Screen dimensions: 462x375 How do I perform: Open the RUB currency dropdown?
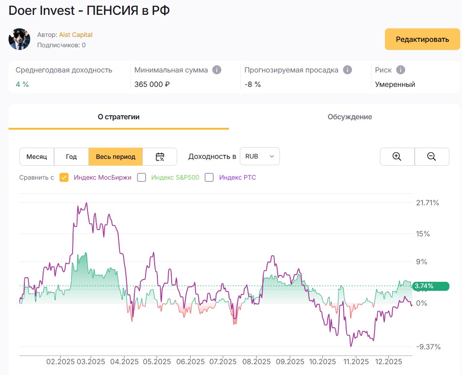coord(260,157)
